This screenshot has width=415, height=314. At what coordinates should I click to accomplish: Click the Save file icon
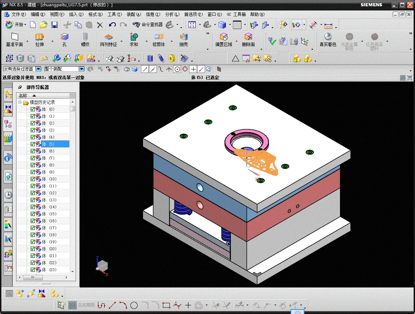coord(54,25)
